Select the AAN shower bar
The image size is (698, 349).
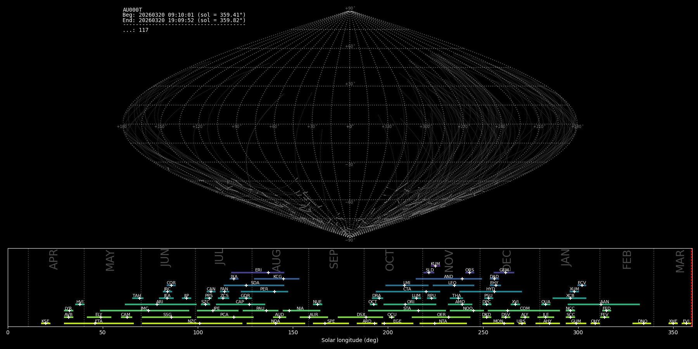tap(604, 304)
